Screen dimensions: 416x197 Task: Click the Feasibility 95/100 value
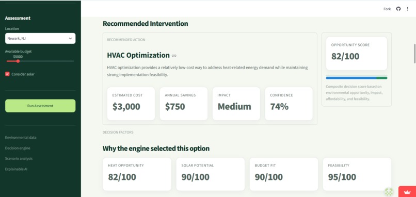(x=342, y=177)
